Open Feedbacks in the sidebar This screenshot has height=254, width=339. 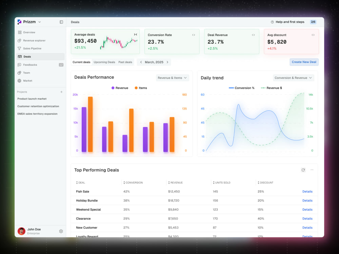40,65
